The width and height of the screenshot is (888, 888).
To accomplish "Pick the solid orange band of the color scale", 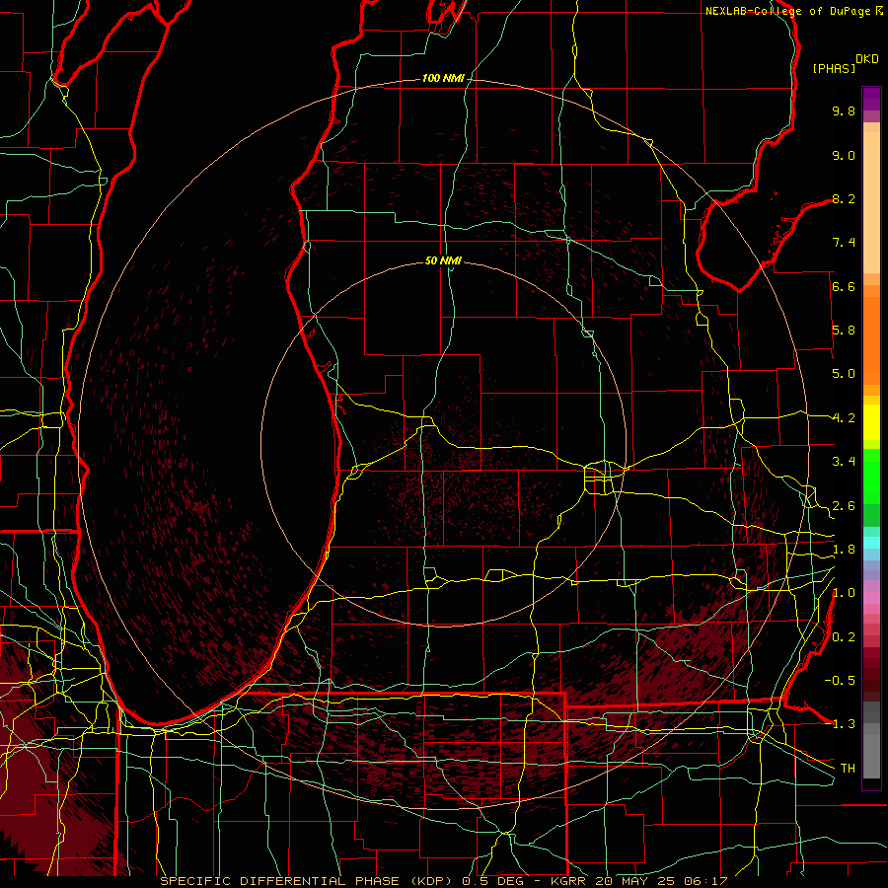I will [x=871, y=339].
